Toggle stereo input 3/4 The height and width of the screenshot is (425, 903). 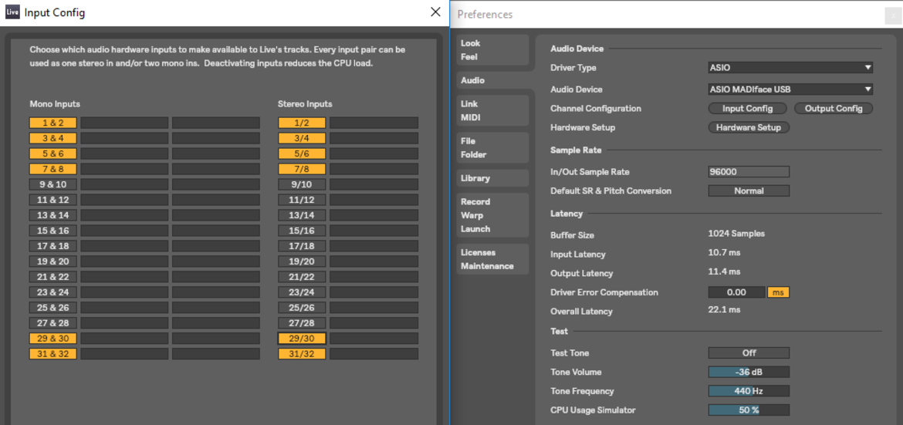click(302, 138)
